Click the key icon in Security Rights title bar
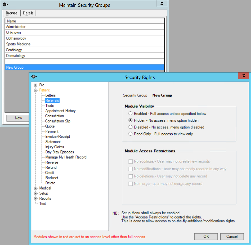Image resolution: width=251 pixels, height=245 pixels. pyautogui.click(x=34, y=77)
